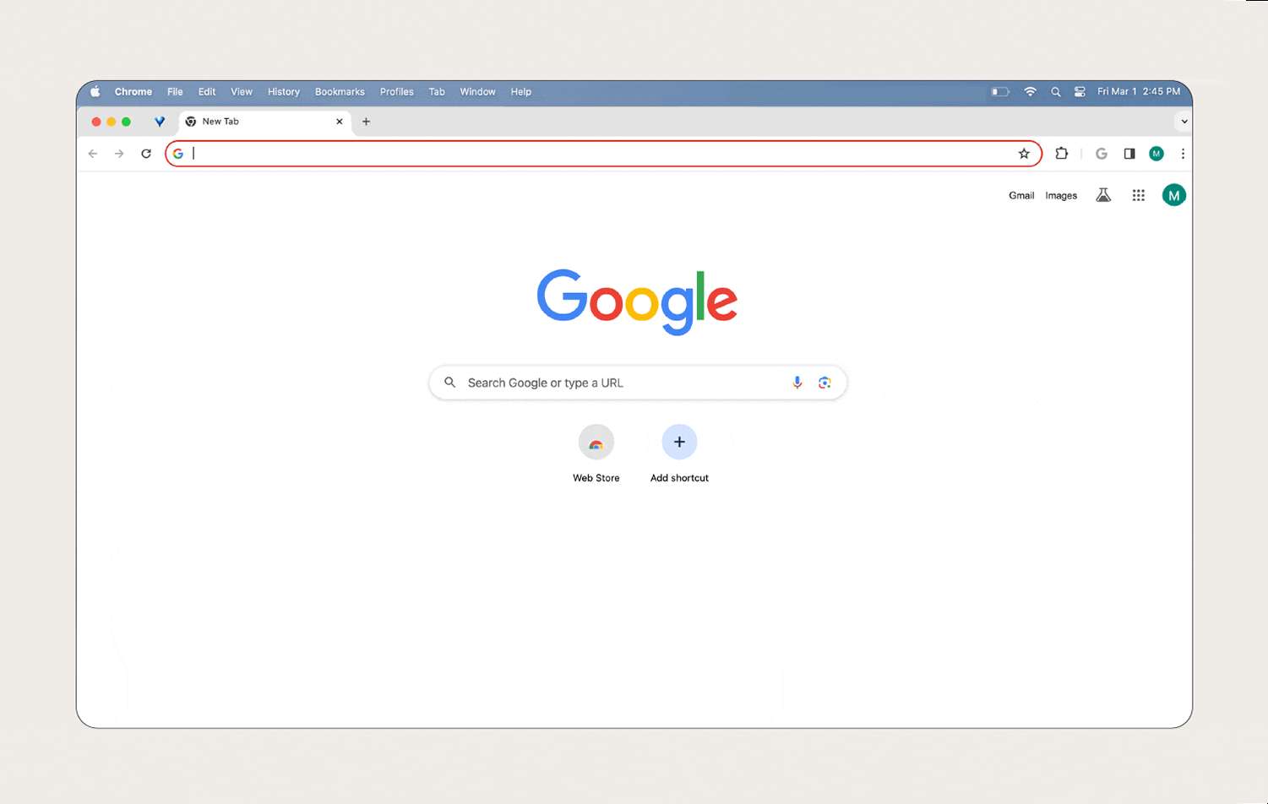Open the Extensions puzzle piece icon
The width and height of the screenshot is (1268, 804).
pyautogui.click(x=1062, y=154)
